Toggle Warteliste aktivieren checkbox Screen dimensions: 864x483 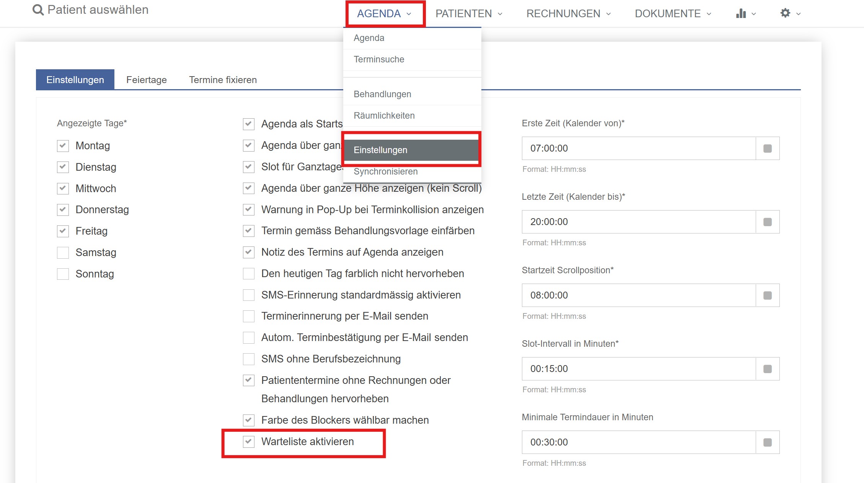point(249,442)
